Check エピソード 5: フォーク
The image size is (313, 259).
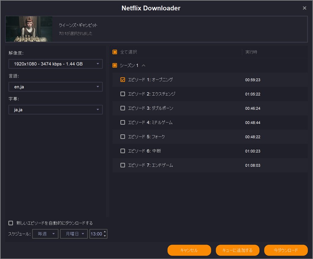point(123,136)
